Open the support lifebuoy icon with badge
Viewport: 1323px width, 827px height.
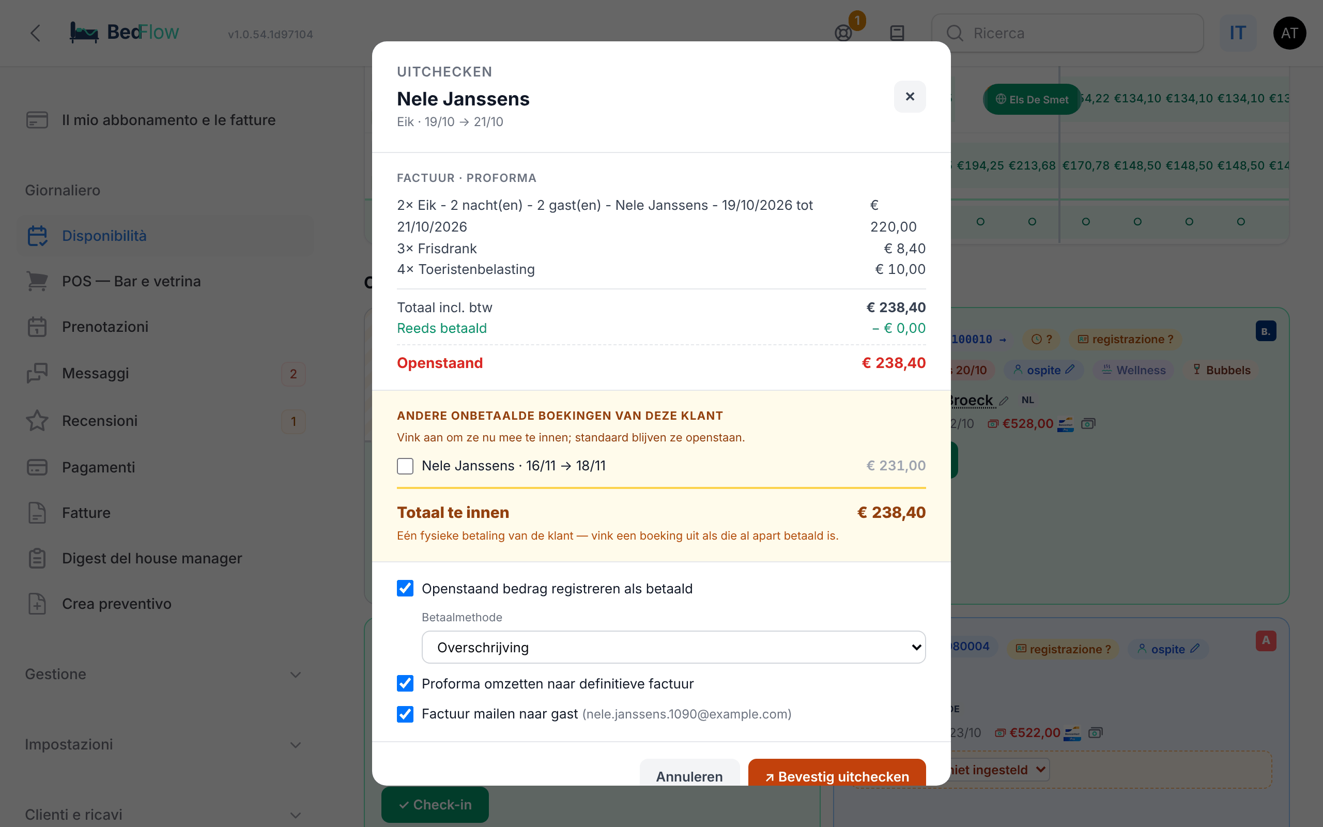(x=843, y=33)
